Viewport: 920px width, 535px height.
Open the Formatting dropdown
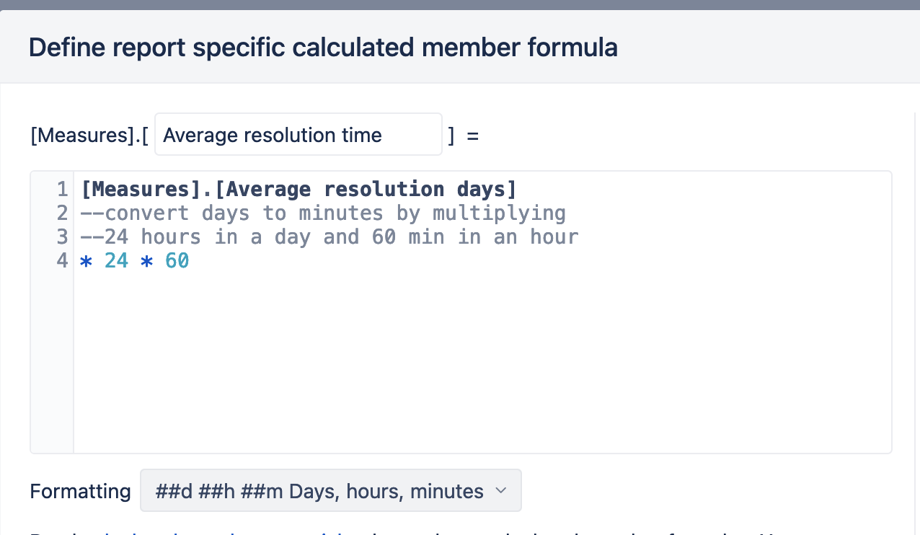click(x=330, y=491)
